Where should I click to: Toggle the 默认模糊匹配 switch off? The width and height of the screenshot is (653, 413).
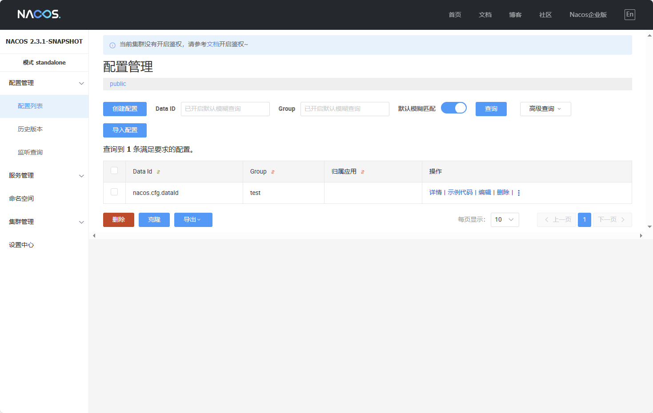453,108
